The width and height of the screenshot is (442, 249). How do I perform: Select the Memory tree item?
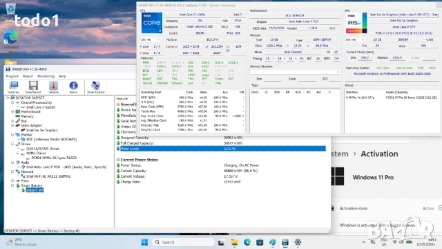tap(27, 116)
